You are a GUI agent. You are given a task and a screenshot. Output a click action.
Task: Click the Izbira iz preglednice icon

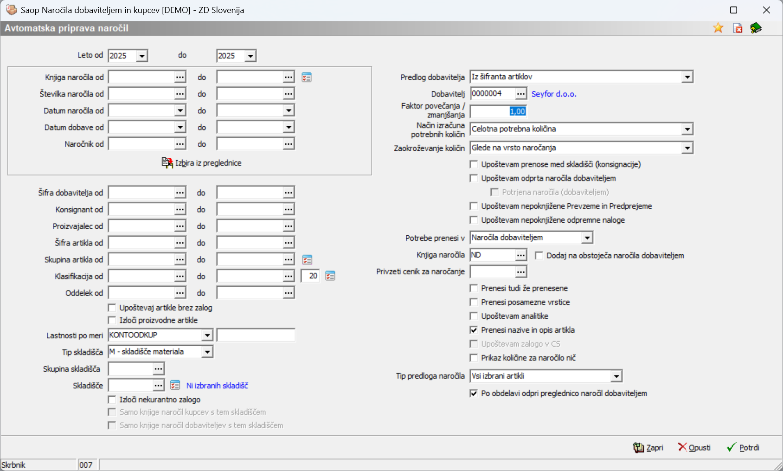[167, 162]
